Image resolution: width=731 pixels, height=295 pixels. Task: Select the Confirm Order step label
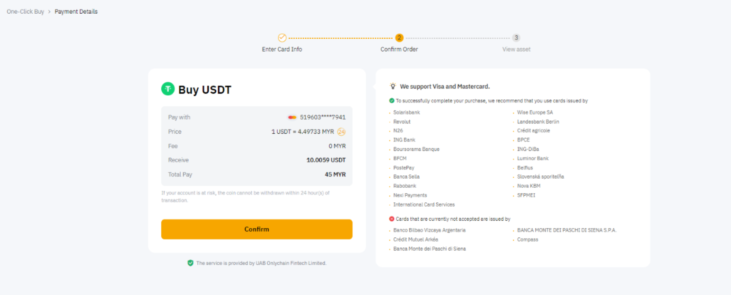pyautogui.click(x=399, y=49)
